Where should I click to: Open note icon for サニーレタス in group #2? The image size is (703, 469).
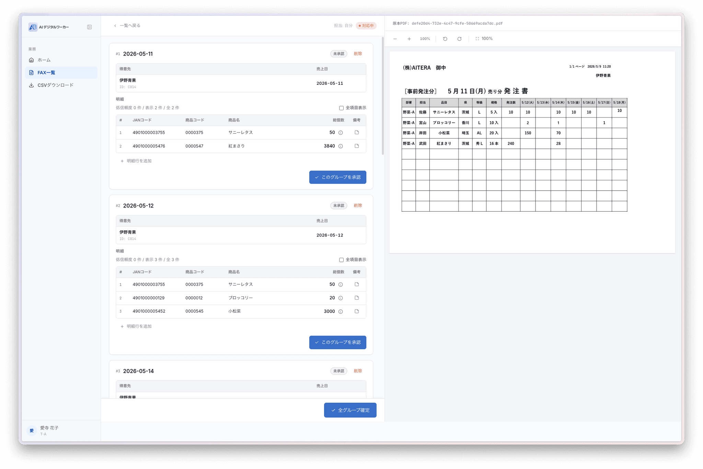coord(357,284)
